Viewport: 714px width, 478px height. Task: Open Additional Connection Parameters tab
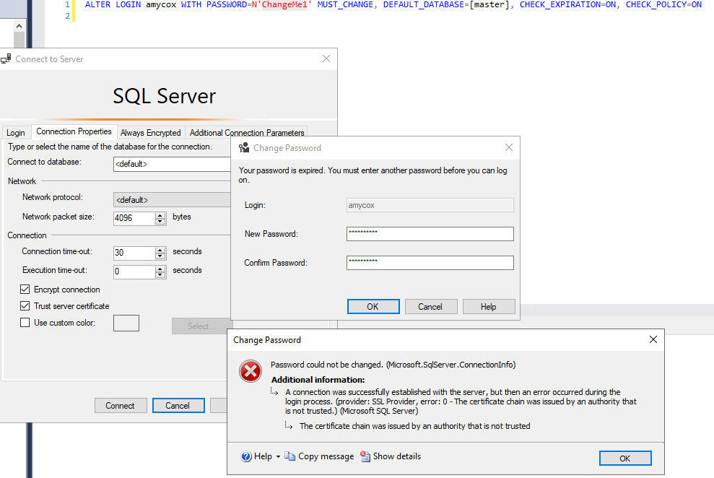point(247,132)
